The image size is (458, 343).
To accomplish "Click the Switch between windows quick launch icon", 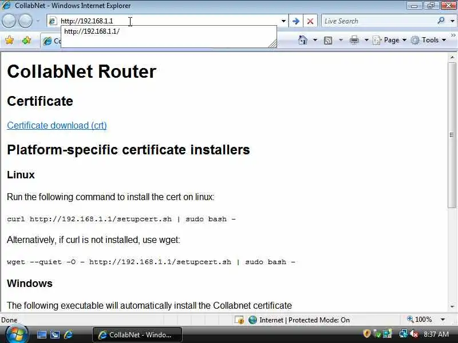I will (55, 334).
